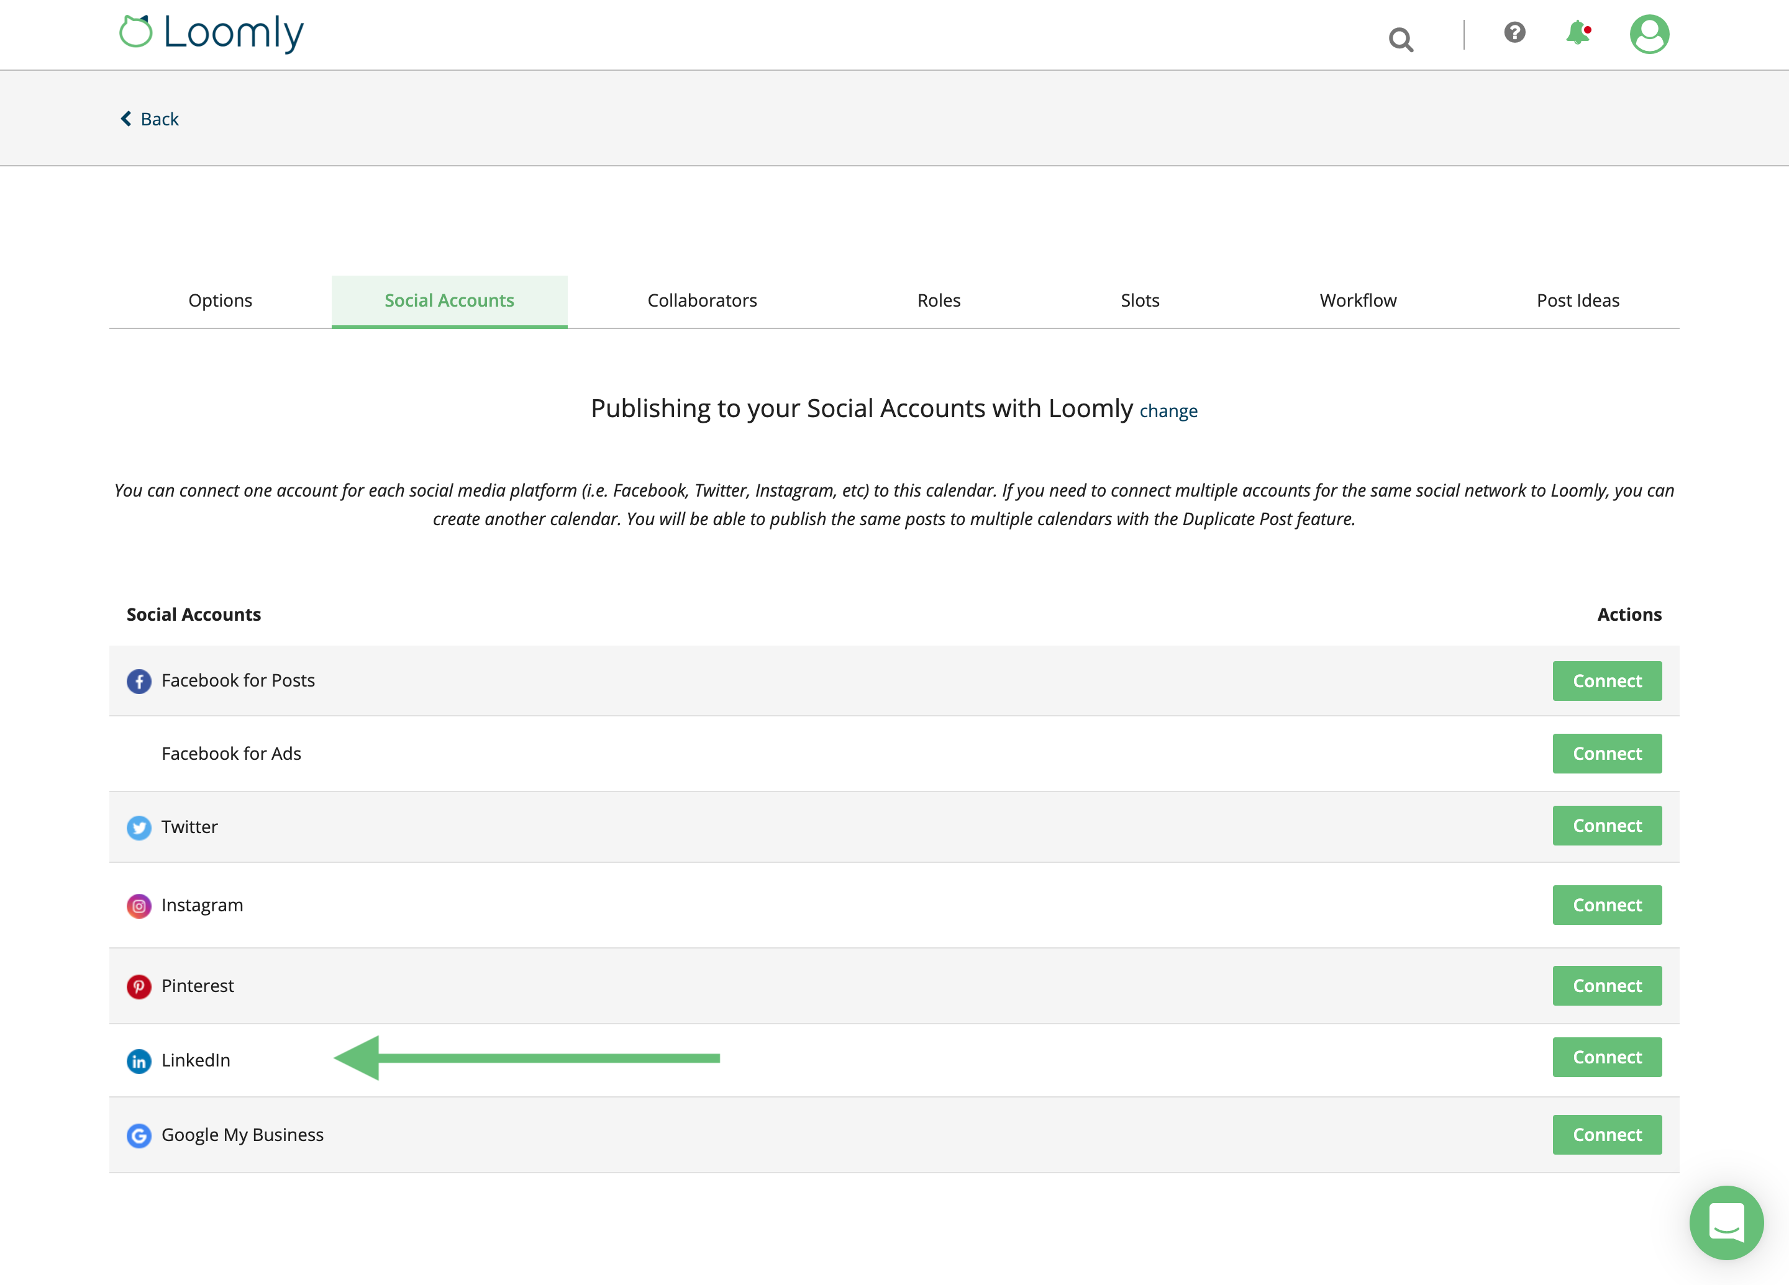This screenshot has height=1285, width=1789.
Task: Open the help icon
Action: pyautogui.click(x=1514, y=33)
